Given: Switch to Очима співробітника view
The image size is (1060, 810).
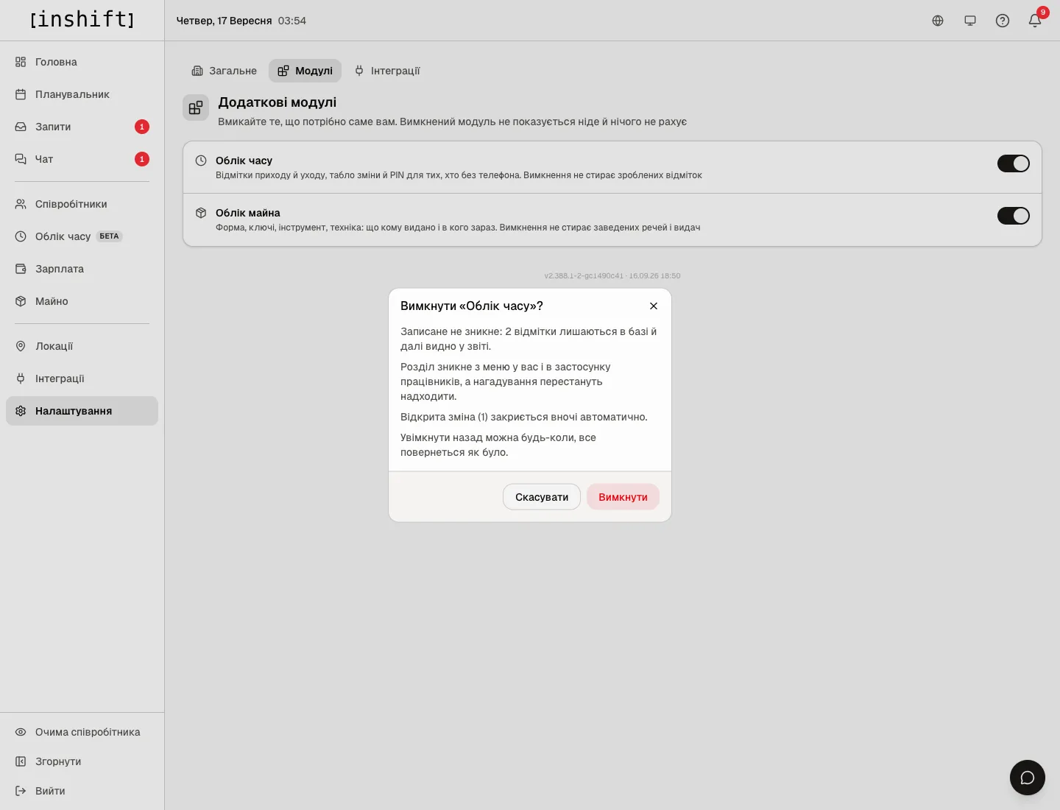Looking at the screenshot, I should 82,732.
